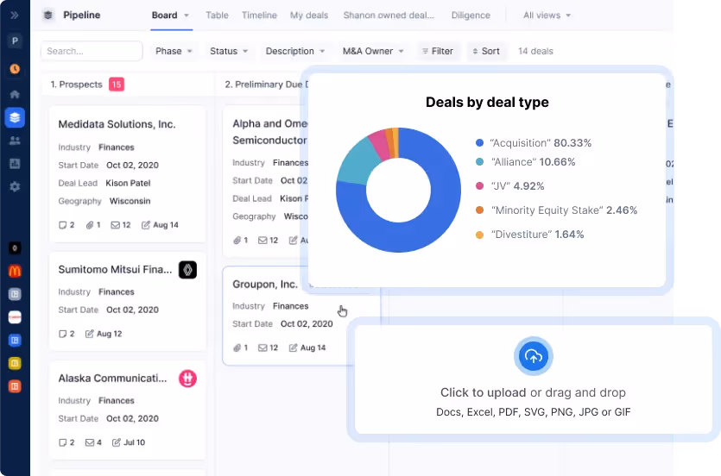Screen dimensions: 721x476
Task: Switch to the My deals tab
Action: click(309, 16)
